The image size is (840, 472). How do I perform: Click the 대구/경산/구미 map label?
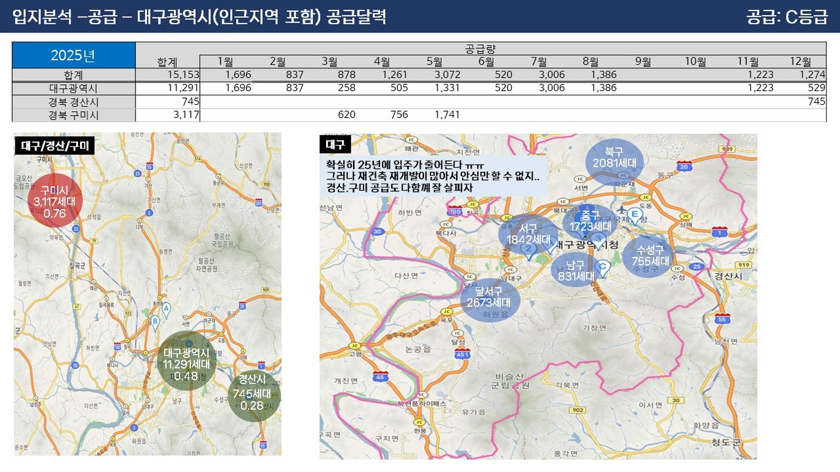click(55, 146)
